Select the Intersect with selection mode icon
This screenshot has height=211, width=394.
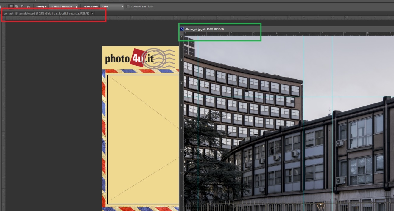[28, 6]
